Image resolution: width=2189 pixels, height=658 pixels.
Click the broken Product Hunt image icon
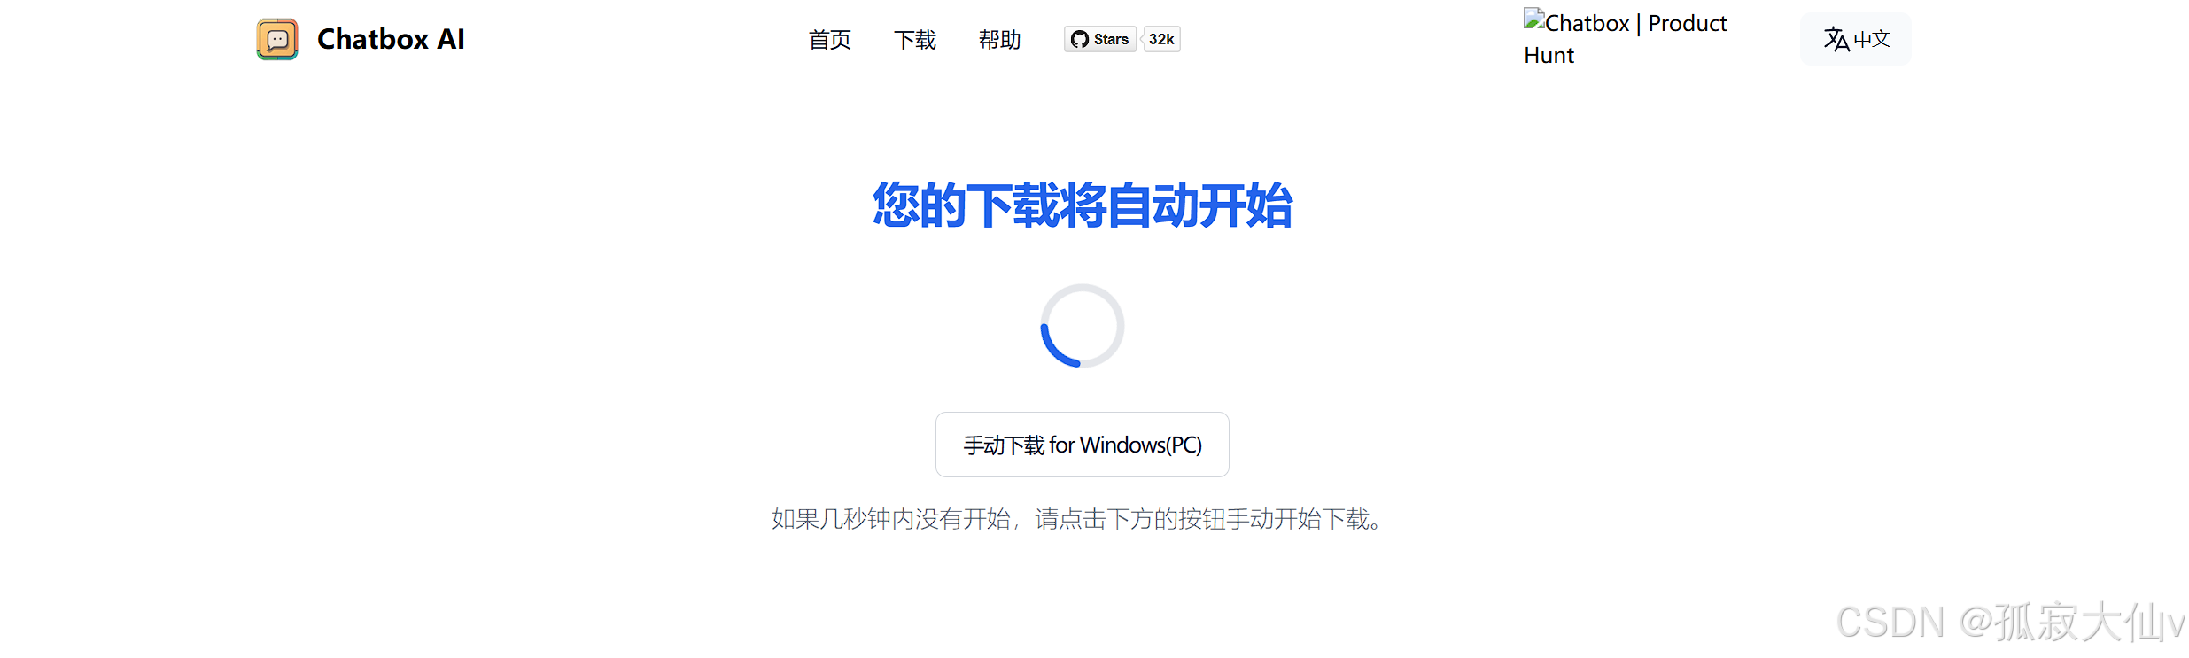tap(1533, 19)
